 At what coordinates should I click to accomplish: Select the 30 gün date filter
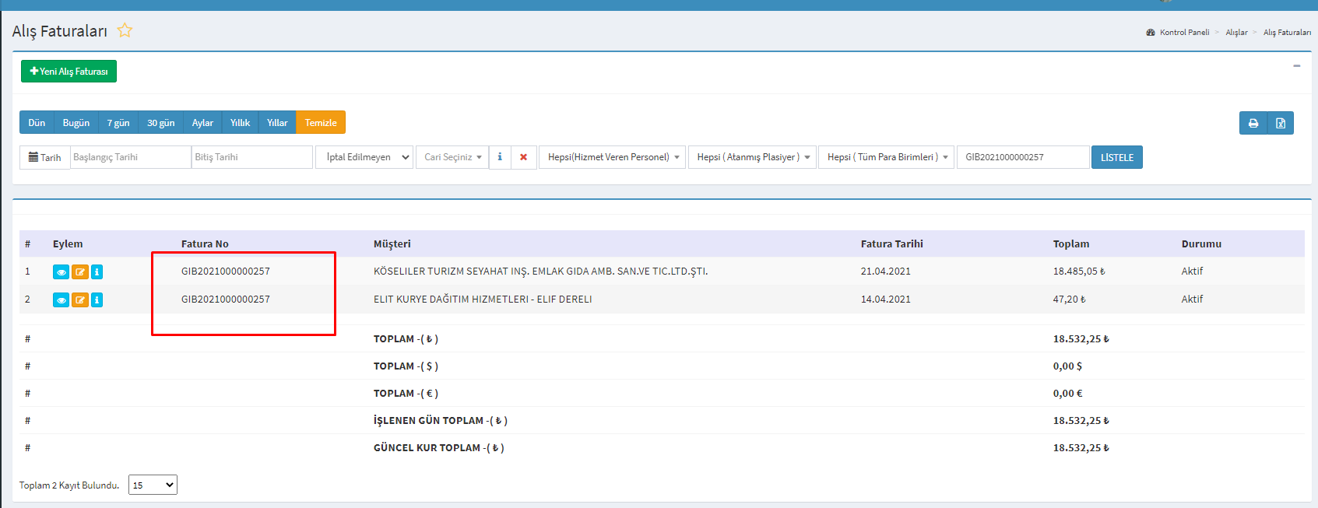pyautogui.click(x=160, y=123)
